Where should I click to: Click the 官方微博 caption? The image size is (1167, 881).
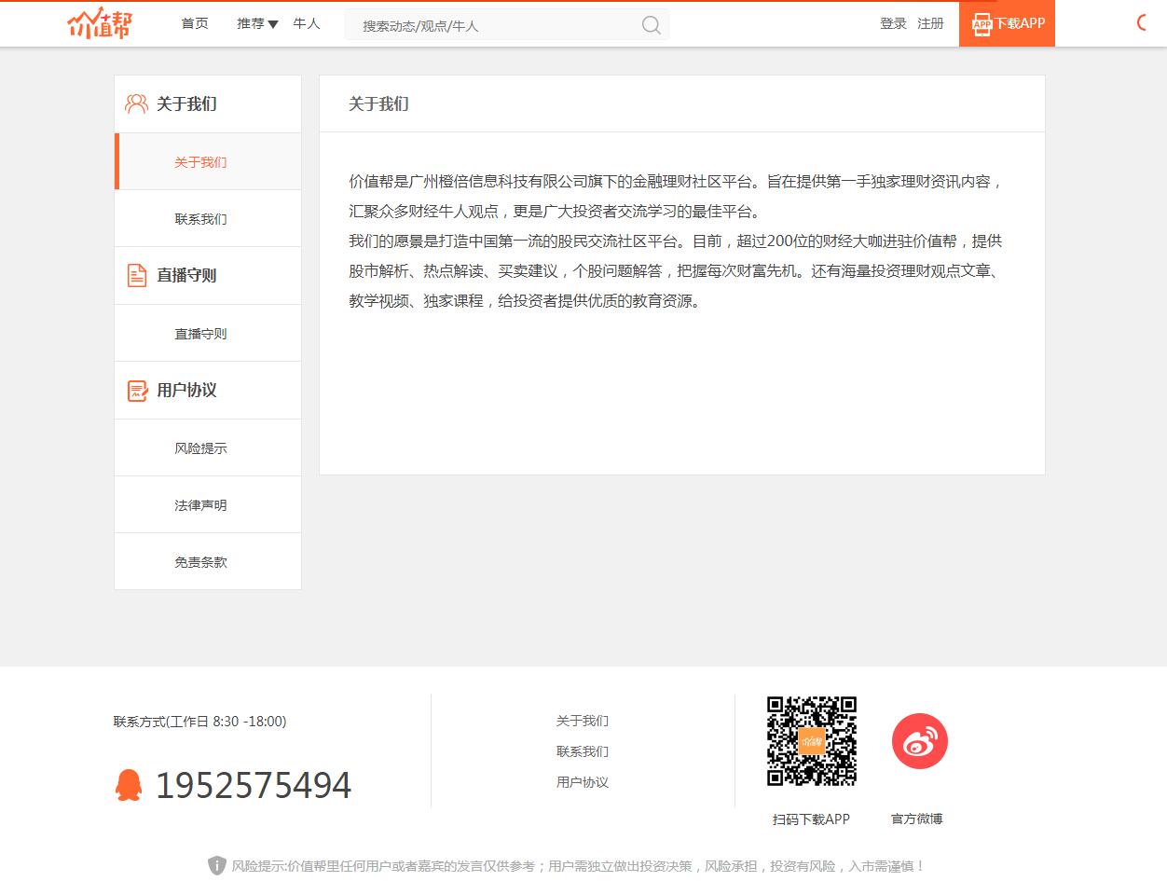(917, 819)
